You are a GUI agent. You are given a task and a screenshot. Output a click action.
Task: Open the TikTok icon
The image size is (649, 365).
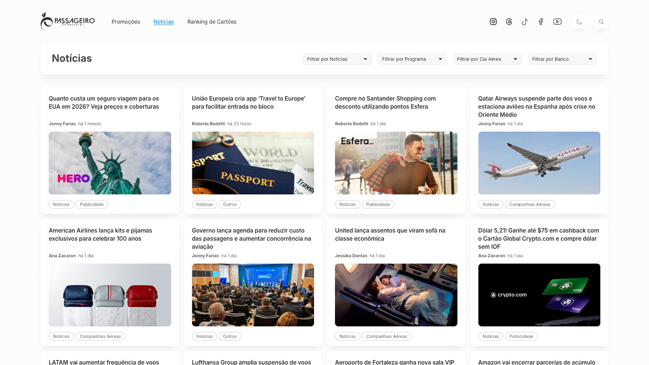[525, 21]
